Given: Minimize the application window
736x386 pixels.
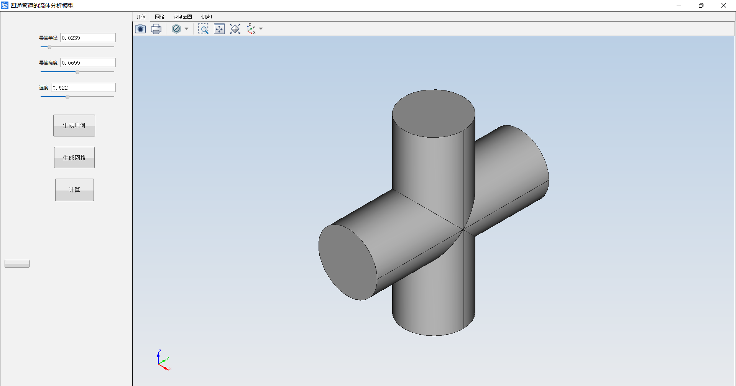Looking at the screenshot, I should 679,5.
